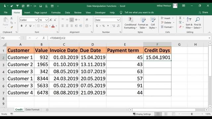Click Increase Indent
Image resolution: width=212 pixels, height=119 pixels.
(80, 26)
